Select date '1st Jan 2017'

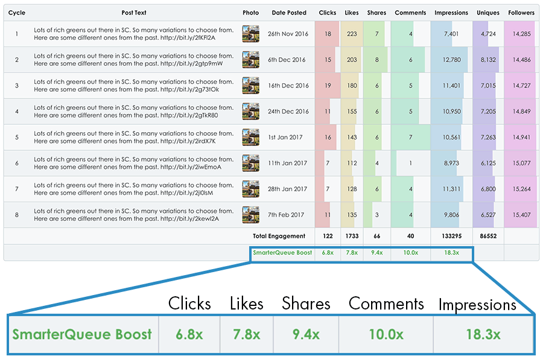(x=285, y=137)
